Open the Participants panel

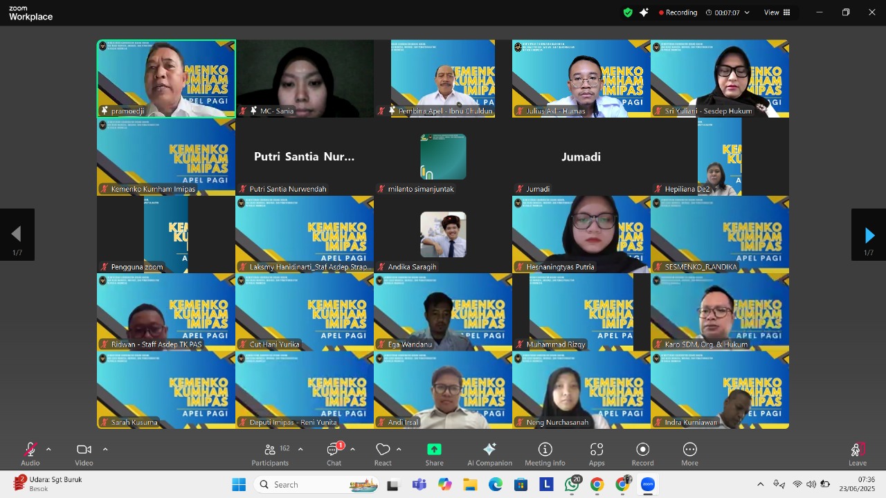click(270, 454)
